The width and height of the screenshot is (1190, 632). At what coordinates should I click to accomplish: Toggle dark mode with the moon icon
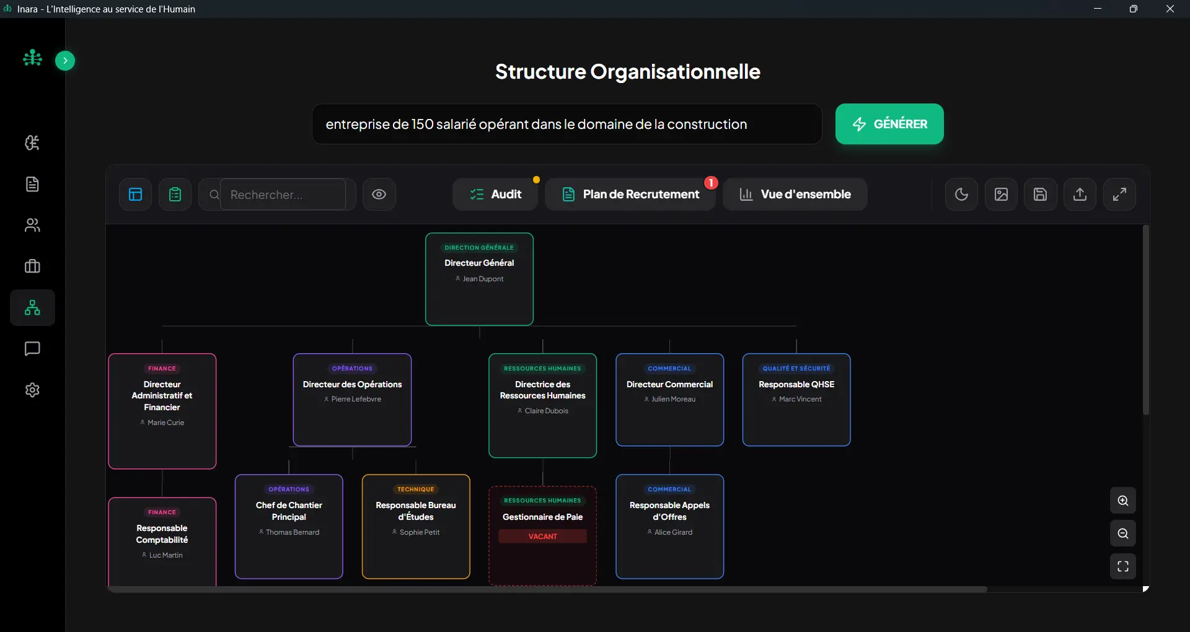click(962, 195)
